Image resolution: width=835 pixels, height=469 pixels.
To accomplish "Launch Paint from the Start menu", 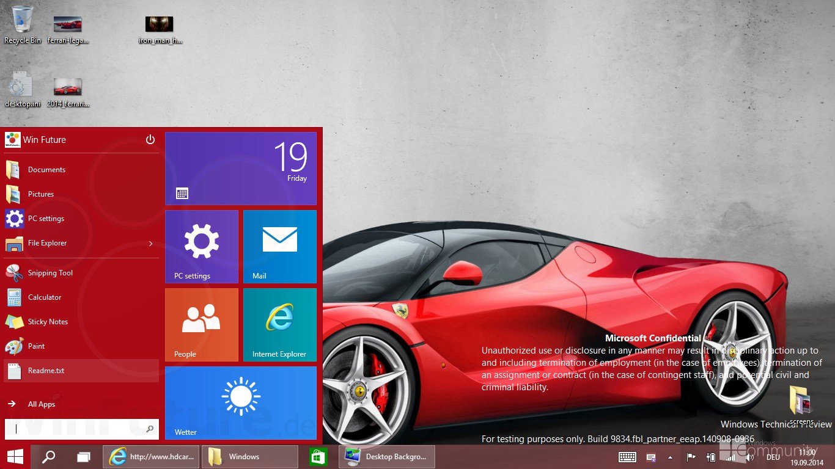I will coord(81,346).
